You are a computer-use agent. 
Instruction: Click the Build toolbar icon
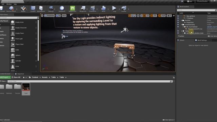click(x=103, y=9)
